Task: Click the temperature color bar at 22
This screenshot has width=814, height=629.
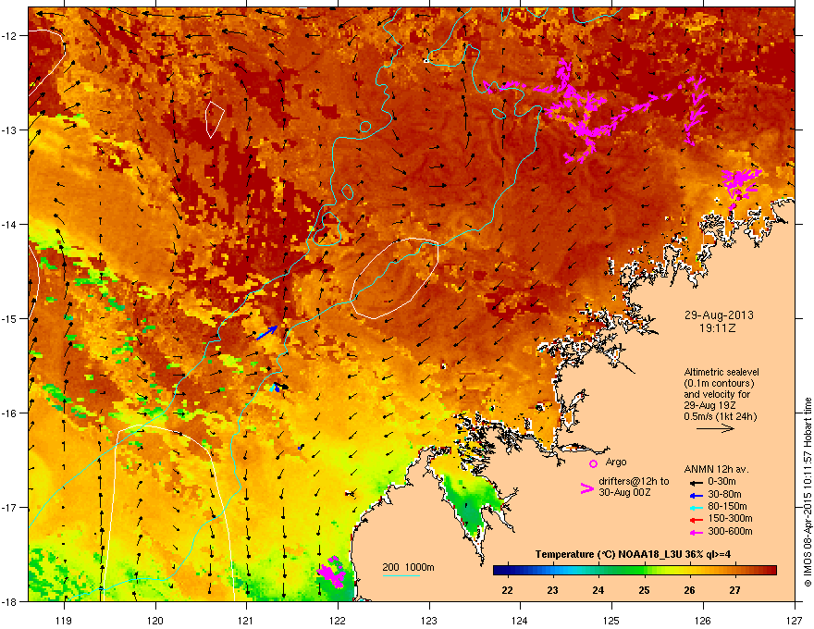Action: click(x=507, y=571)
